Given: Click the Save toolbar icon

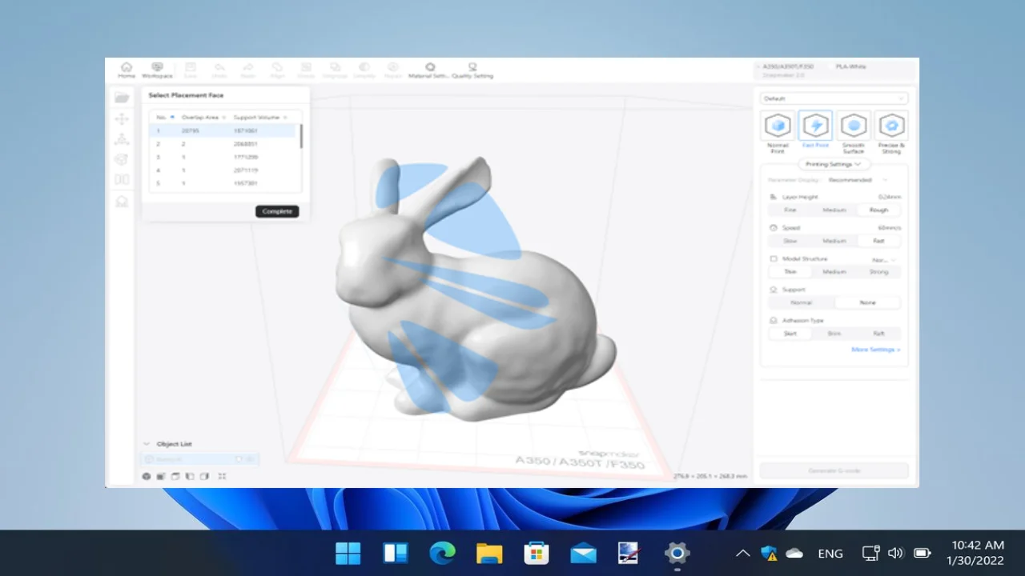Looking at the screenshot, I should [191, 70].
